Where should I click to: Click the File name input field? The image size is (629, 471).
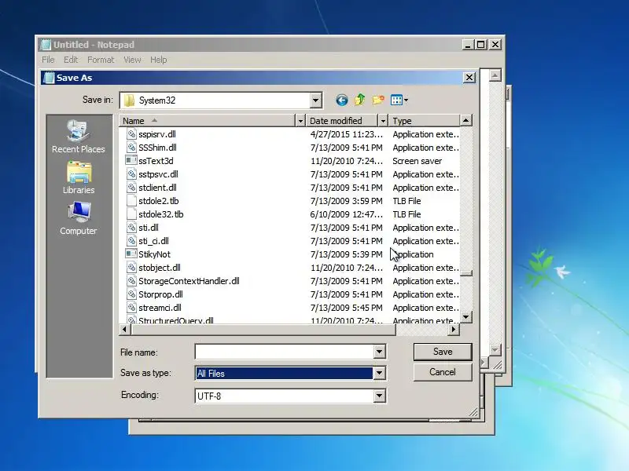pyautogui.click(x=284, y=352)
